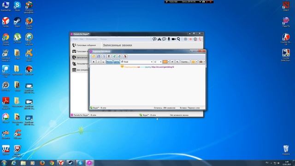Open the Mozilla Firefox desktop shortcut
295x166 pixels.
[29, 23]
